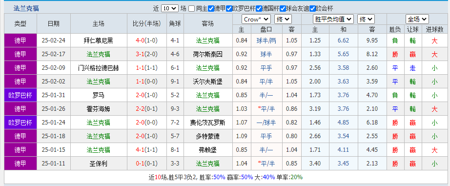Uncheck the 欧罗巴杯 filter checkbox

(x=229, y=9)
